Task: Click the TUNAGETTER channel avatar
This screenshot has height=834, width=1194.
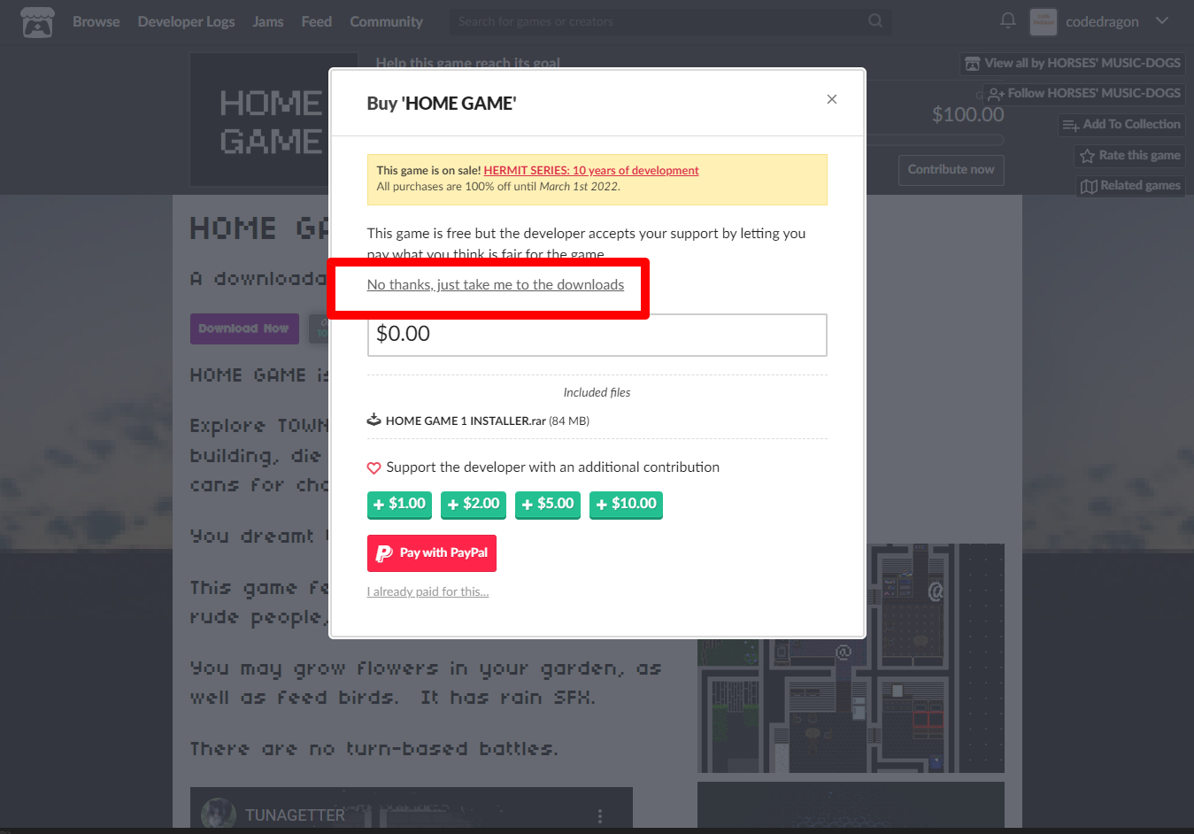Action: coord(219,814)
